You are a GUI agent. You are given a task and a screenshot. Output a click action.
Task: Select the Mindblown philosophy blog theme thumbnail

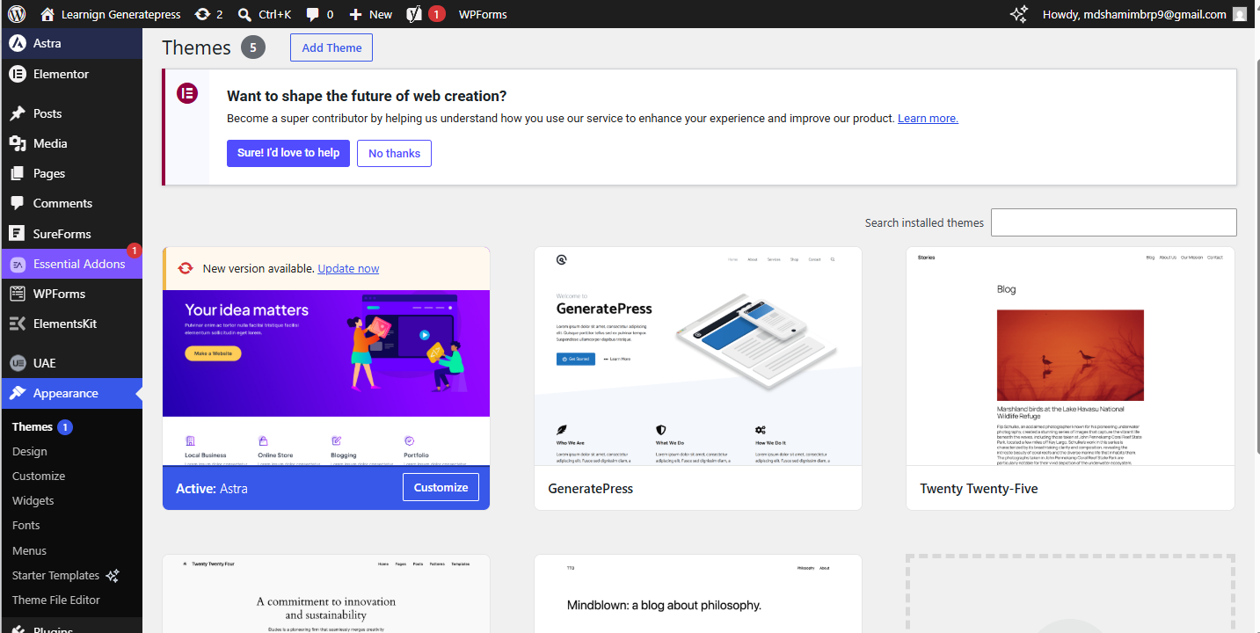coord(698,593)
